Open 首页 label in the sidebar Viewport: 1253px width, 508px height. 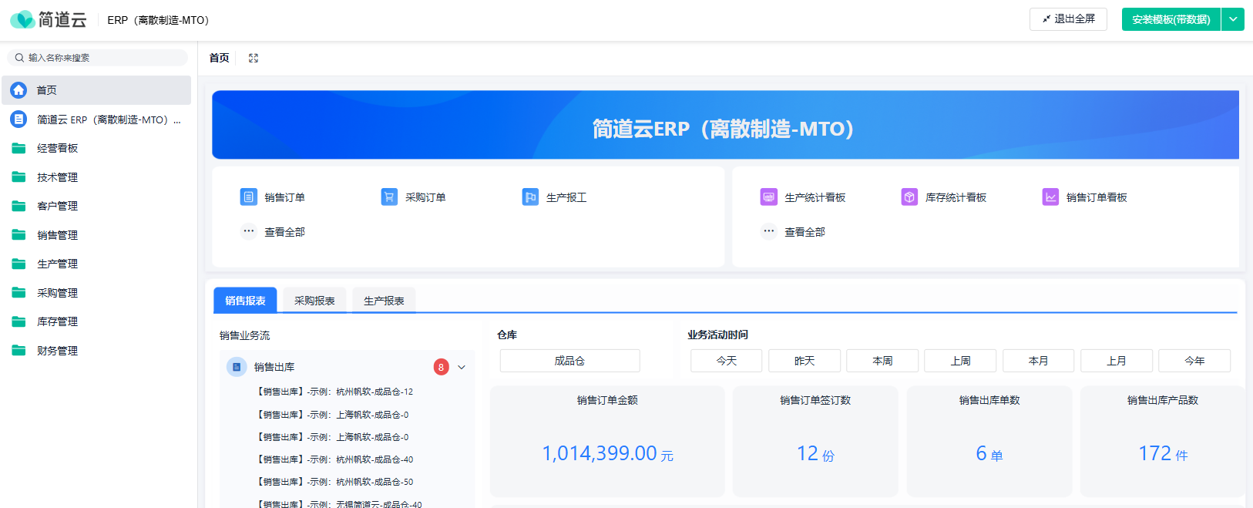tap(47, 90)
